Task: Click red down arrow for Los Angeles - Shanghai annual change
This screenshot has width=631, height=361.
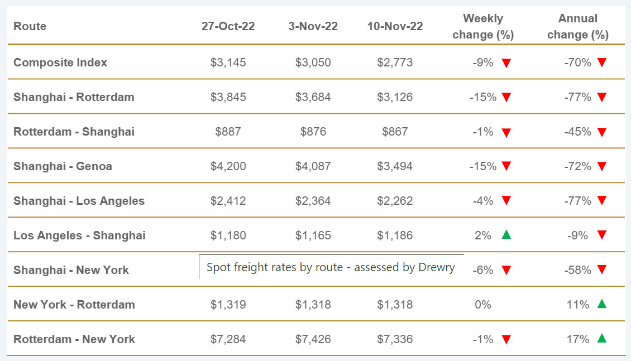Action: [x=601, y=236]
